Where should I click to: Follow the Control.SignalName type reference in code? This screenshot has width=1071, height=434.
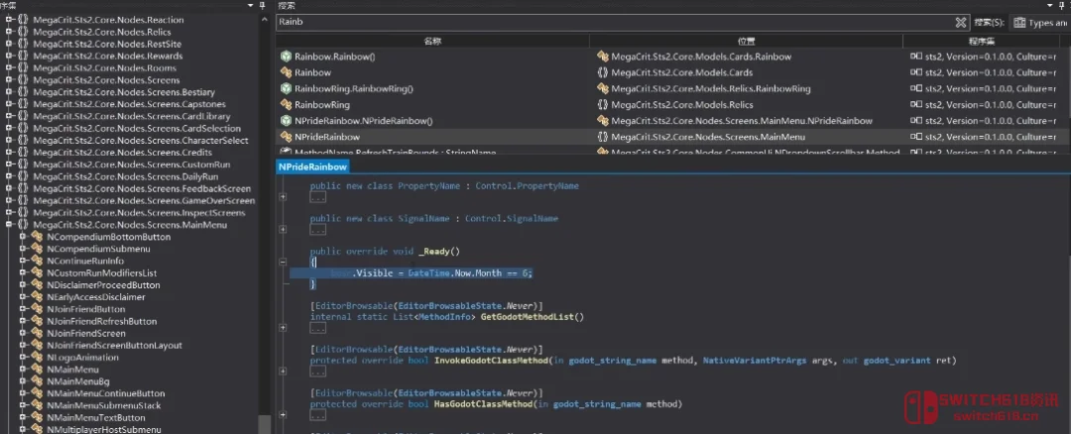coord(512,218)
